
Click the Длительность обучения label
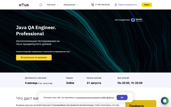tap(36, 78)
